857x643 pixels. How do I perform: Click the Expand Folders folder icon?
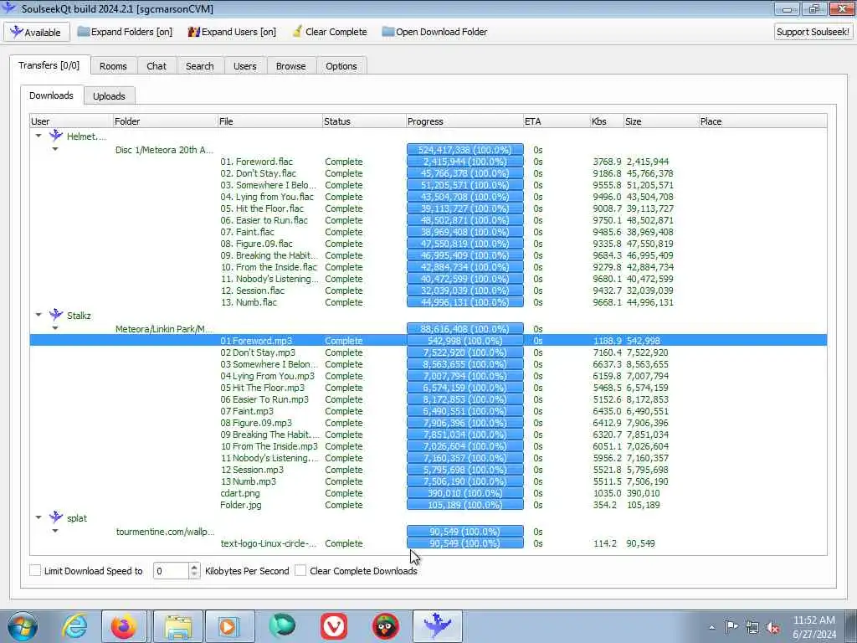coord(83,32)
